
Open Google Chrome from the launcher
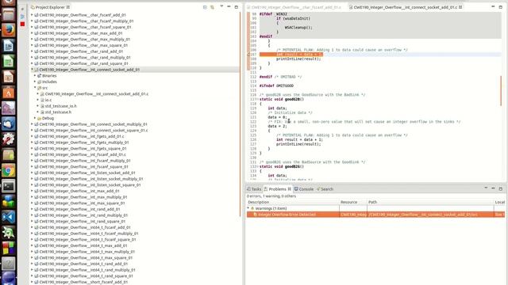(9, 170)
